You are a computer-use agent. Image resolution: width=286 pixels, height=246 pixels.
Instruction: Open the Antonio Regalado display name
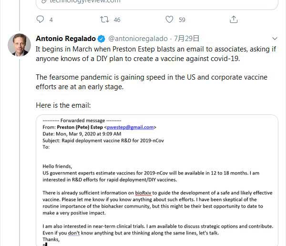click(x=66, y=39)
